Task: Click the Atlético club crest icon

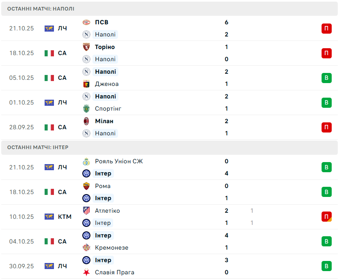Action: pyautogui.click(x=86, y=211)
